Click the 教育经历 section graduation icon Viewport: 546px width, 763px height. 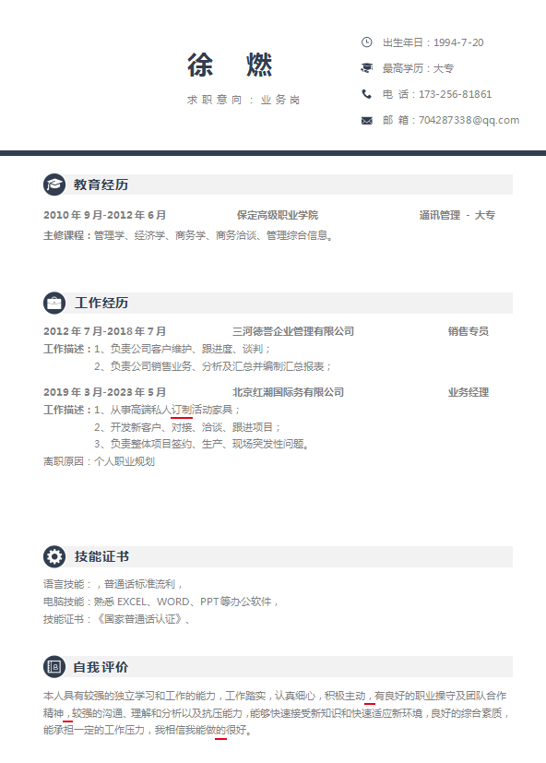(54, 185)
